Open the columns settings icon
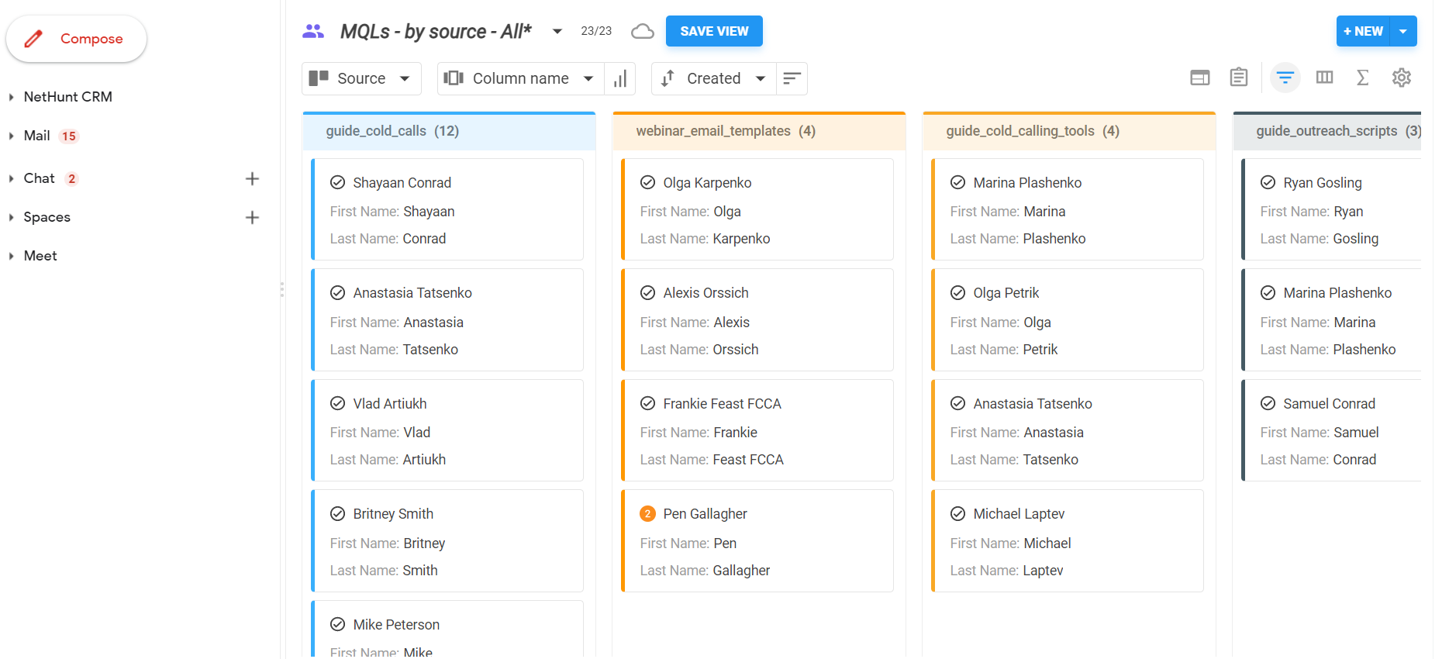The height and width of the screenshot is (659, 1449). coord(1324,78)
